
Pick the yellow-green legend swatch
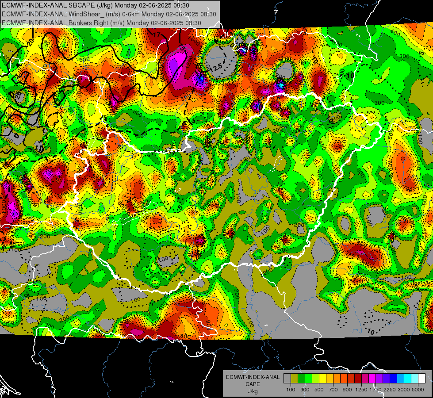tap(315, 378)
